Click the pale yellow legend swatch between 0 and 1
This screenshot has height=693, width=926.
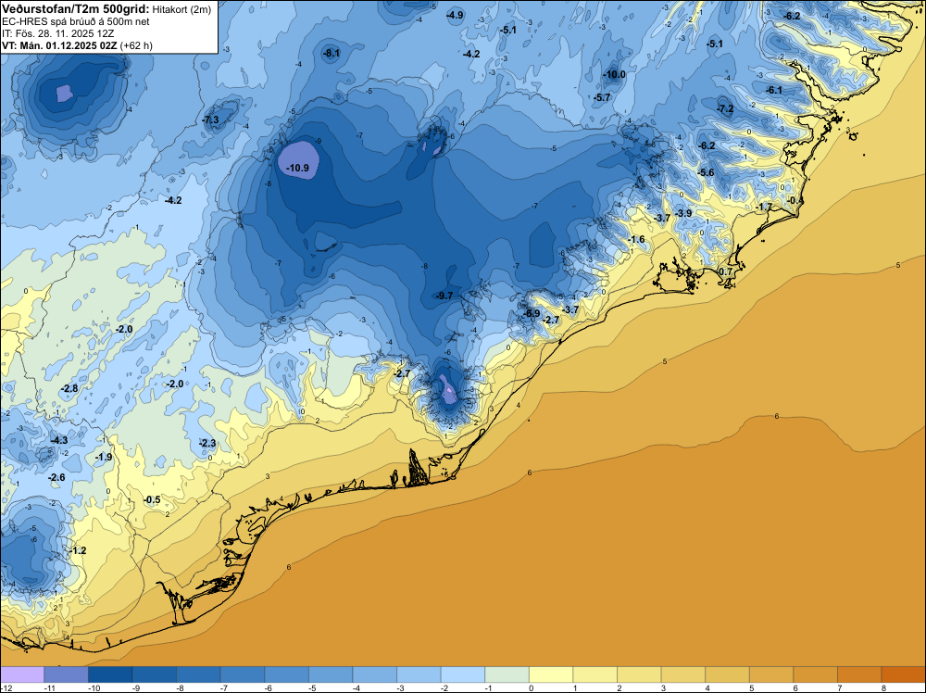(x=551, y=674)
